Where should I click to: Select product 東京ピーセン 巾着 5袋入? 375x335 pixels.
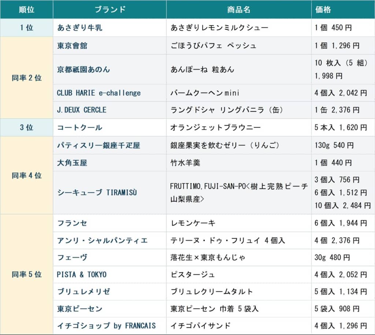[x=215, y=309]
